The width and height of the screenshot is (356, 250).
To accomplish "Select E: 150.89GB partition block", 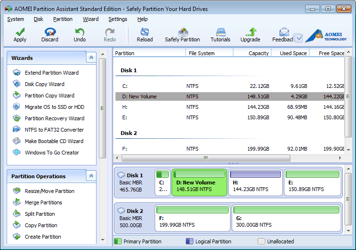I will [x=313, y=183].
